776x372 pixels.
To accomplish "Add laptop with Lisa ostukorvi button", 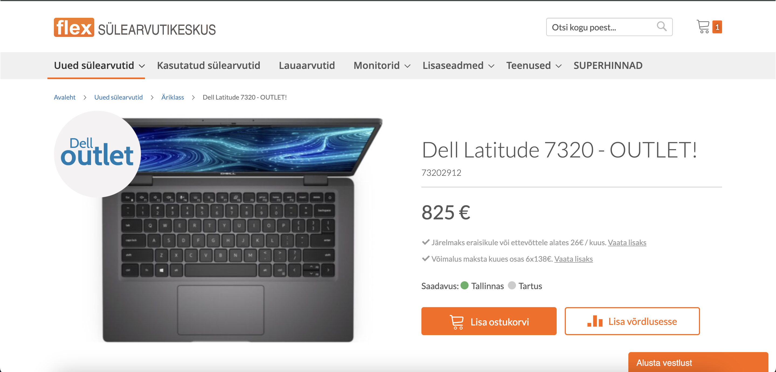I will click(x=489, y=321).
